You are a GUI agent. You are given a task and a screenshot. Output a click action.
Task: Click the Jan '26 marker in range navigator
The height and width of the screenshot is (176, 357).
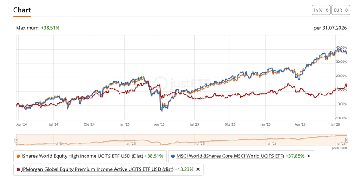(x=271, y=143)
